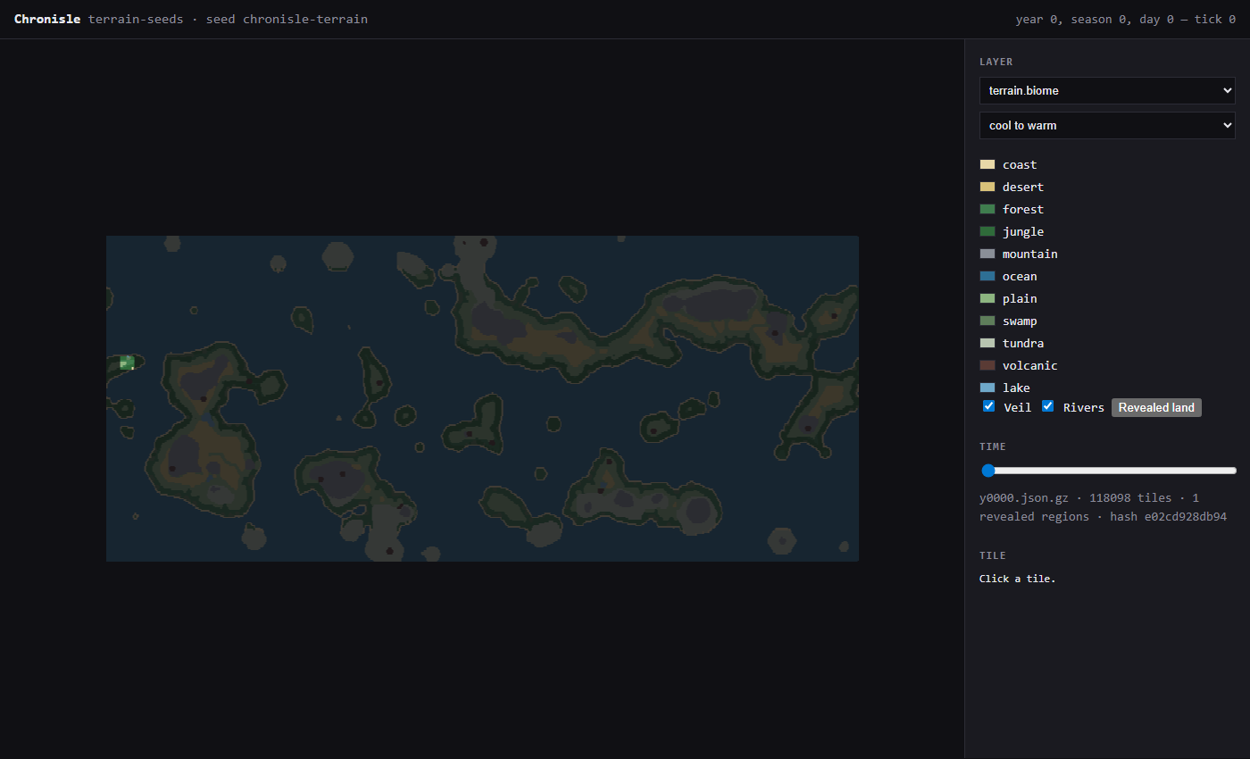Click the tundra color swatch

[987, 343]
